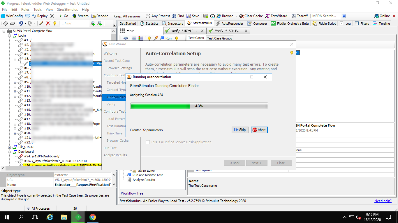Open Internet Explorer from the taskbar

tap(50, 217)
